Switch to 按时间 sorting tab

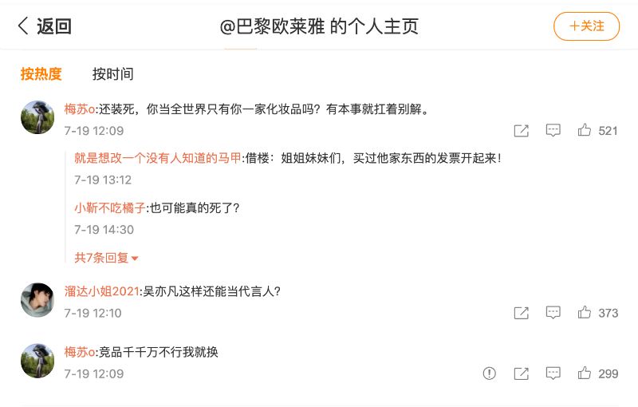pyautogui.click(x=112, y=74)
